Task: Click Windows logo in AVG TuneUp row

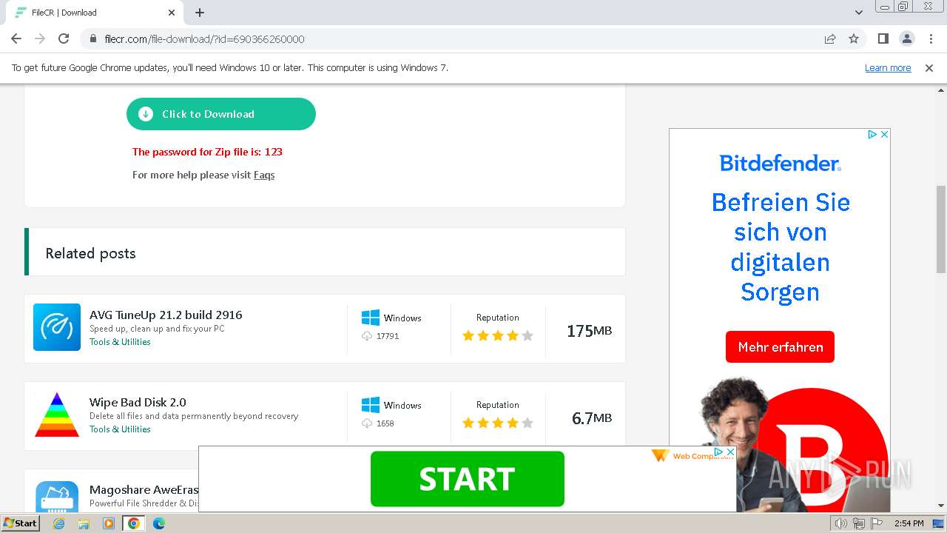Action: tap(371, 318)
